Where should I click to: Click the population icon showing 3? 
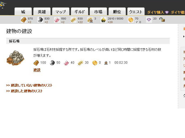pos(90,20)
